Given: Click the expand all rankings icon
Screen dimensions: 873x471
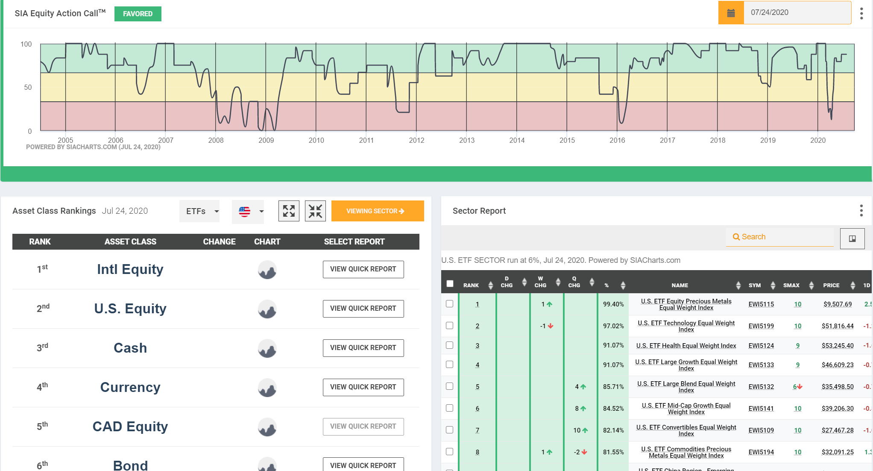Looking at the screenshot, I should point(289,211).
